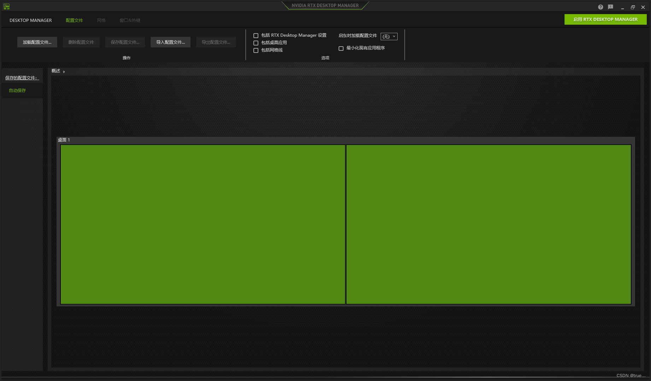Tick the 包括桌面应用 checkbox
651x381 pixels.
(x=256, y=43)
